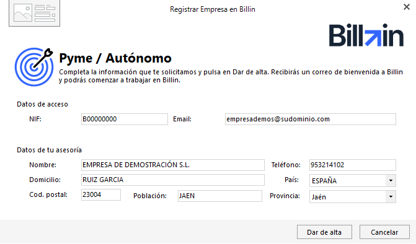Screen dimensions: 416x244
Task: Click the Datos de acceso section label
Action: [x=42, y=104]
